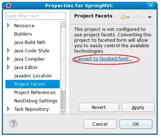Open the back history dropdown arrow
161x138 pixels.
(128, 17)
